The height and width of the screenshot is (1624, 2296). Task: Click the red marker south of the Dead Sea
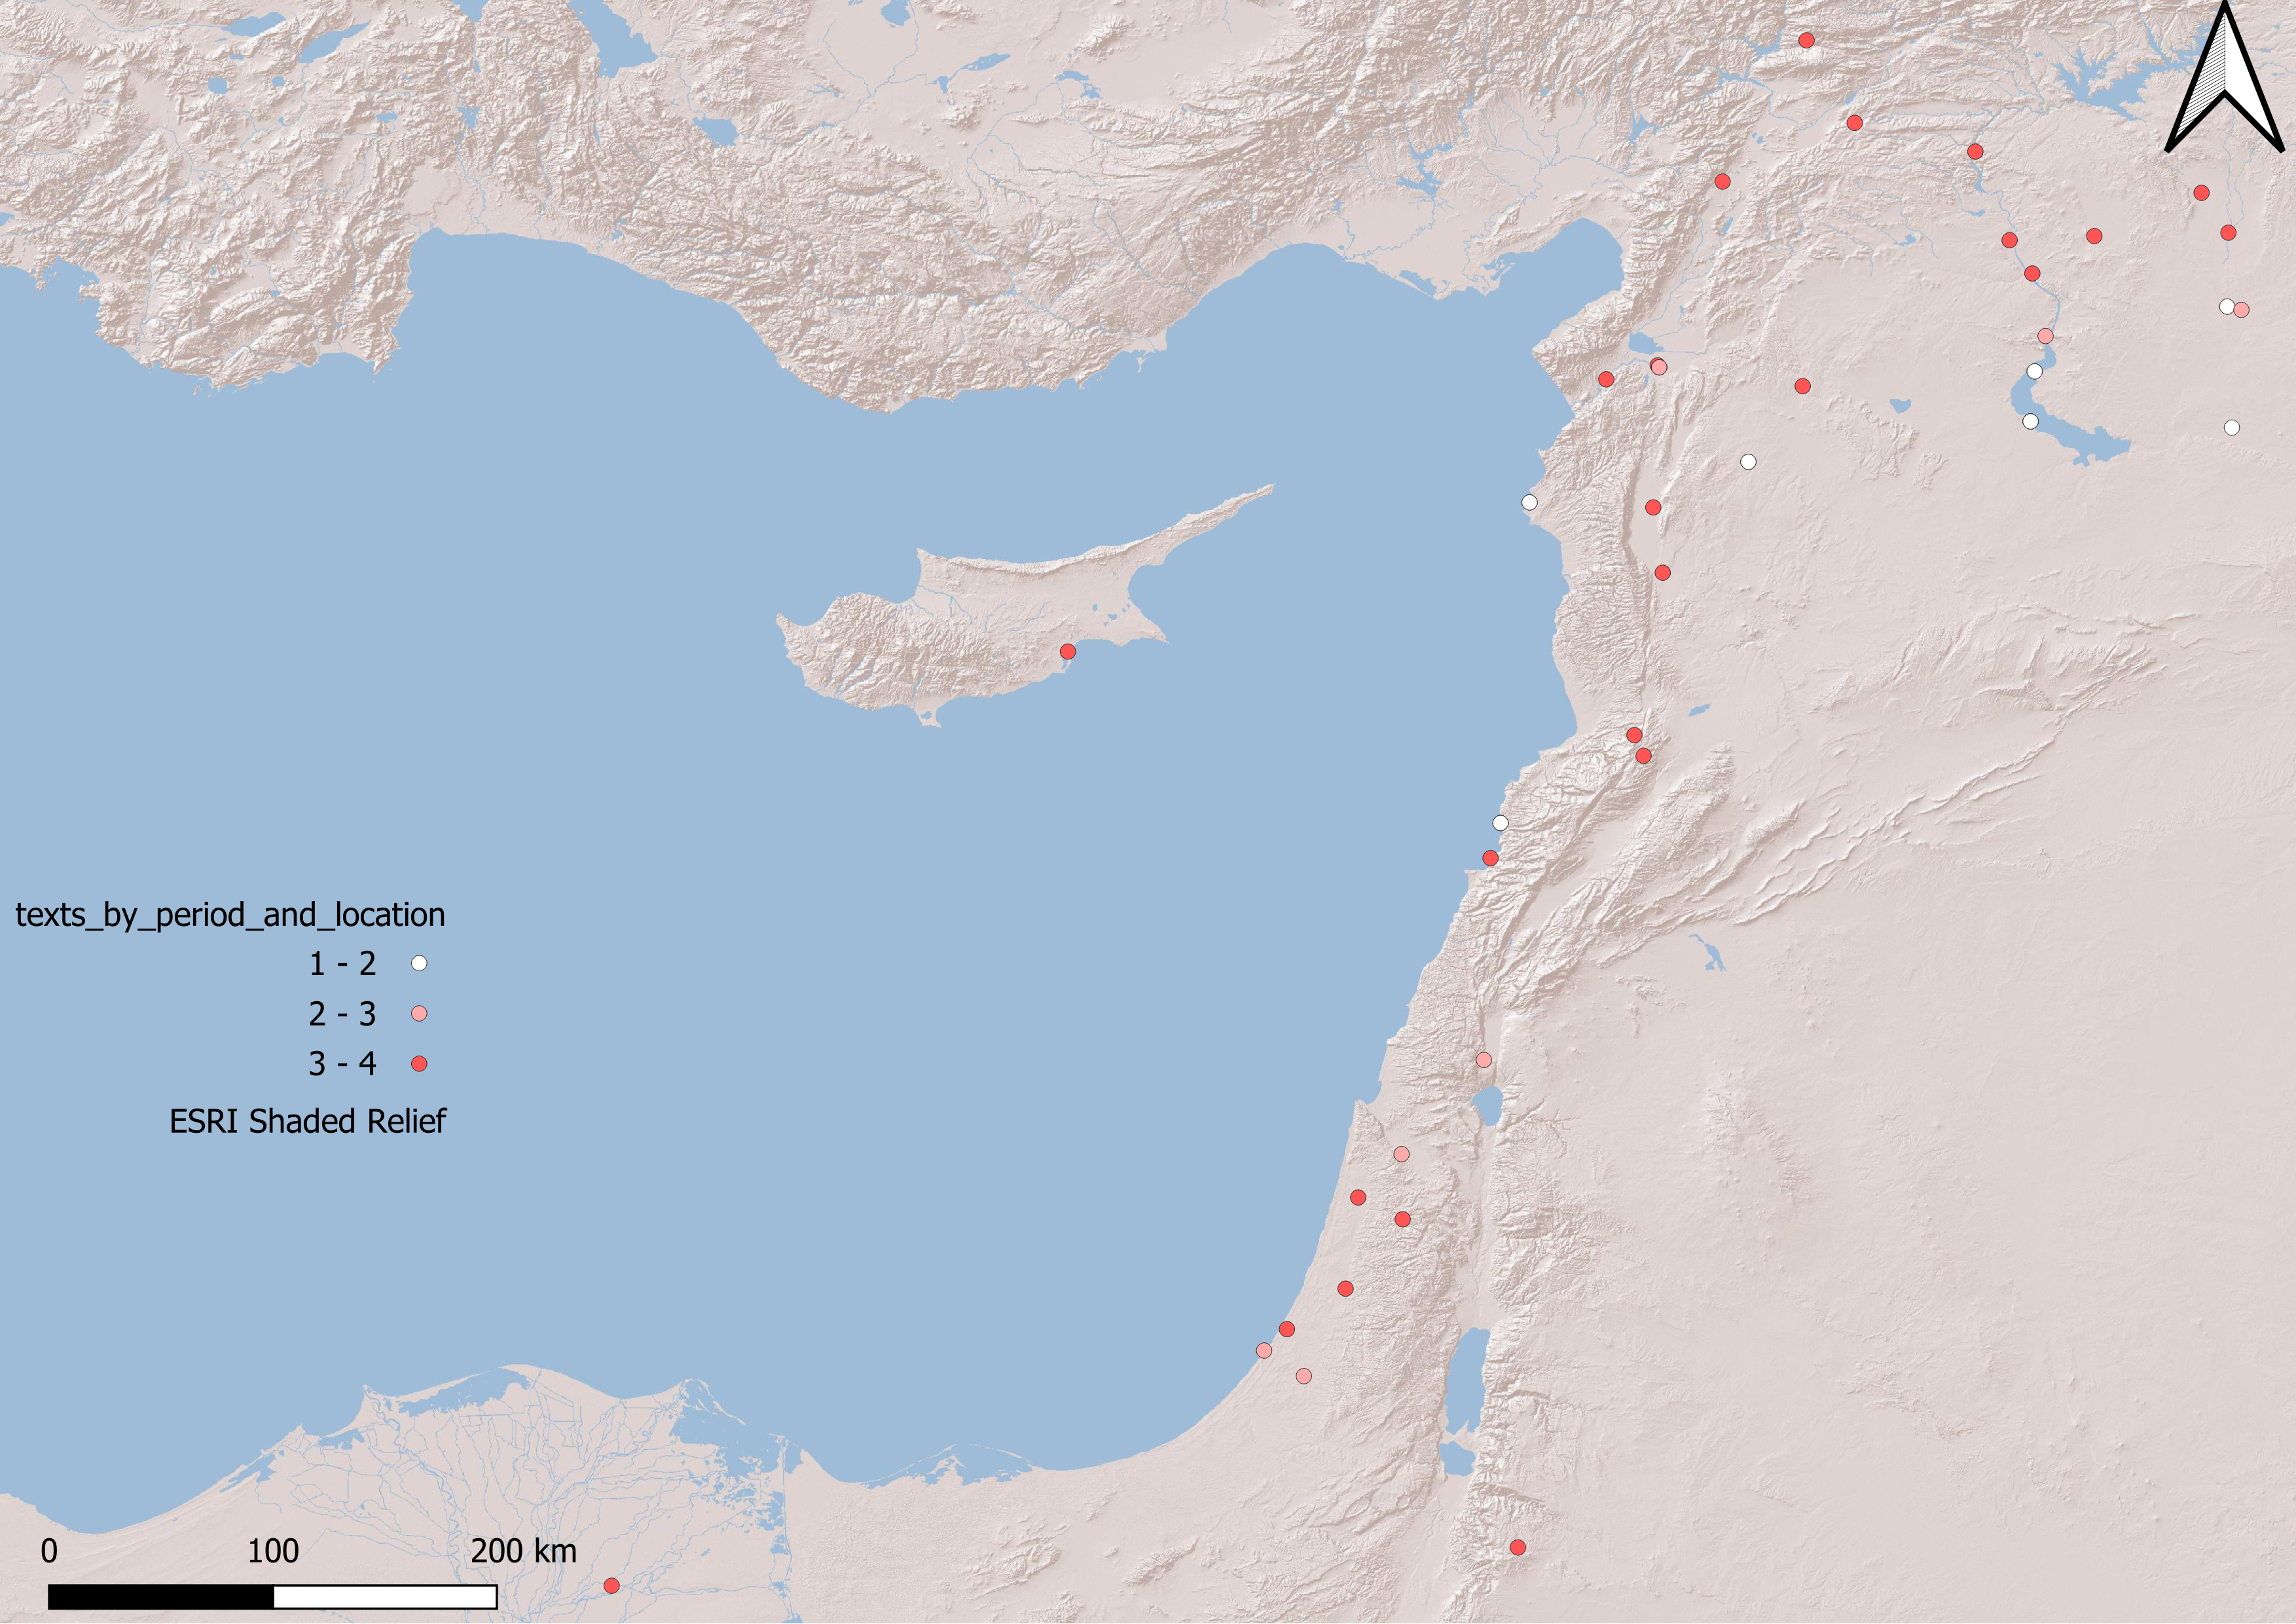[1517, 1548]
